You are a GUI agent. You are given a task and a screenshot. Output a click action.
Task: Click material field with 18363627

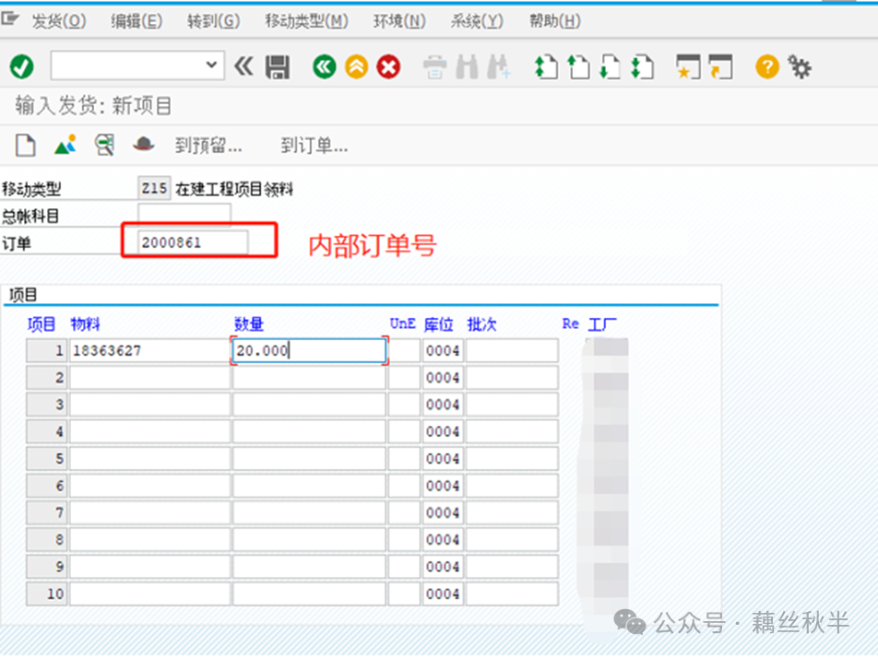coord(149,351)
